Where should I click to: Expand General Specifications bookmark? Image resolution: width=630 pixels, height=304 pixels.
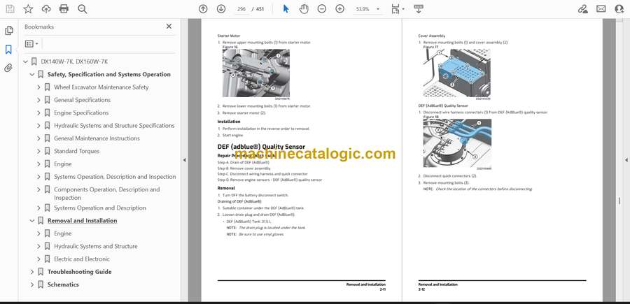38,100
